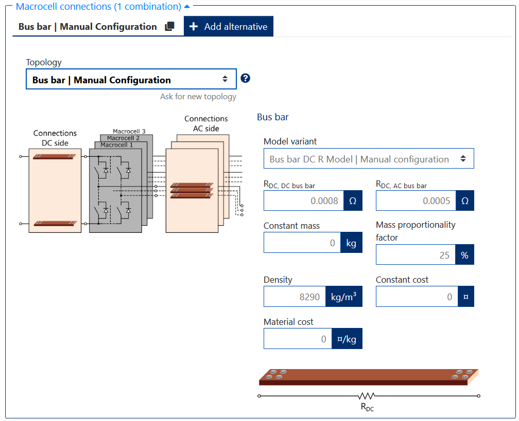Click the ohm unit for DC bus bar
This screenshot has height=421, width=519.
click(353, 201)
